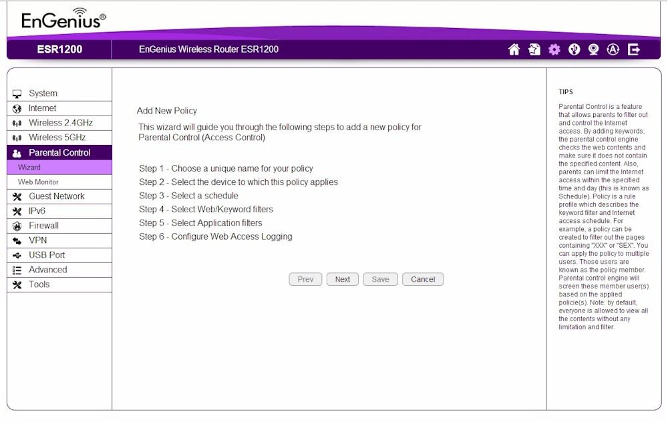Viewport: 668px width, 422px height.
Task: Select the Wizard submenu item
Action: pyautogui.click(x=59, y=168)
